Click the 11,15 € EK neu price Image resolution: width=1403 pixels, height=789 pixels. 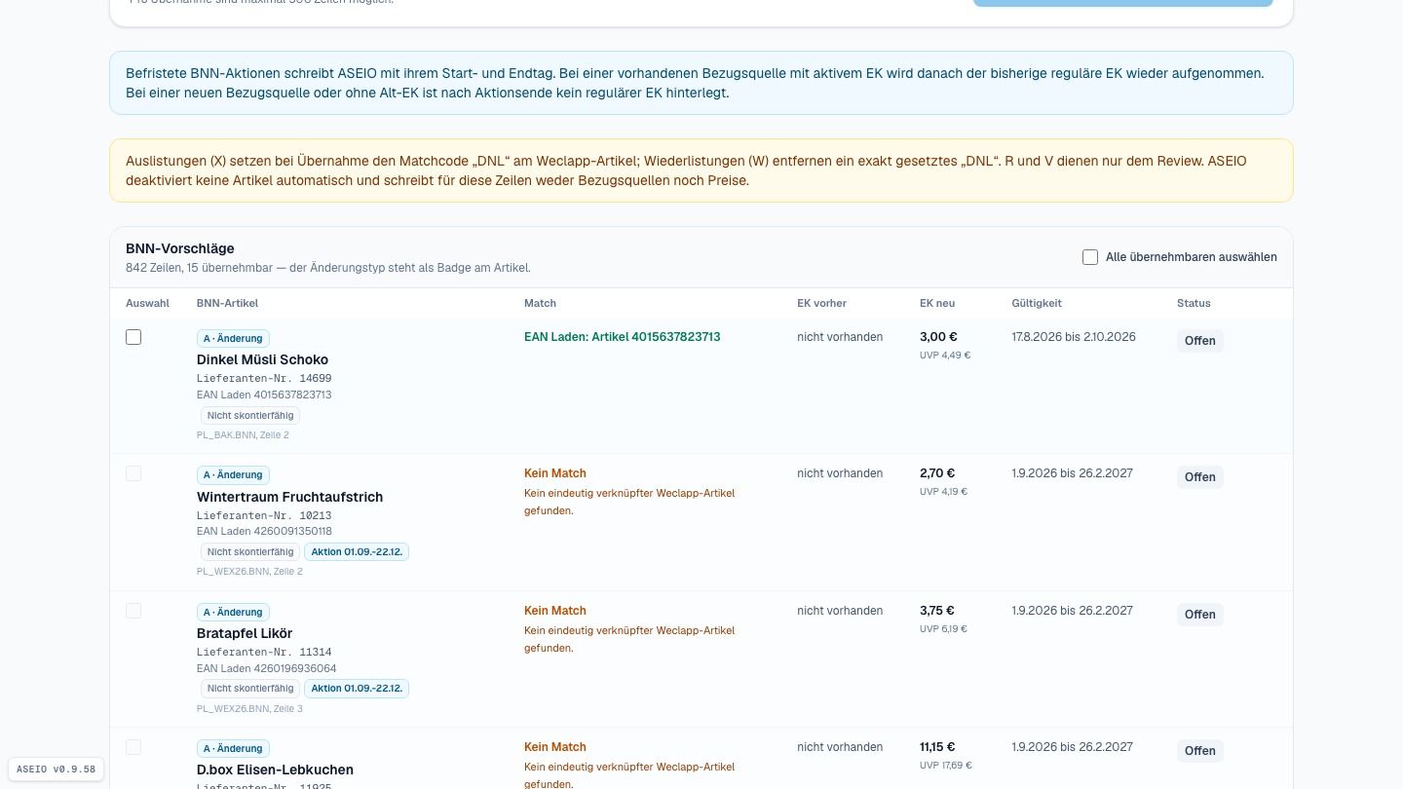pos(937,747)
